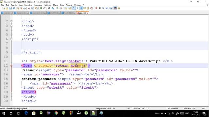This screenshot has height=117, width=209.
Task: Click the INS overtype toggle in status bar
Action: click(203, 108)
